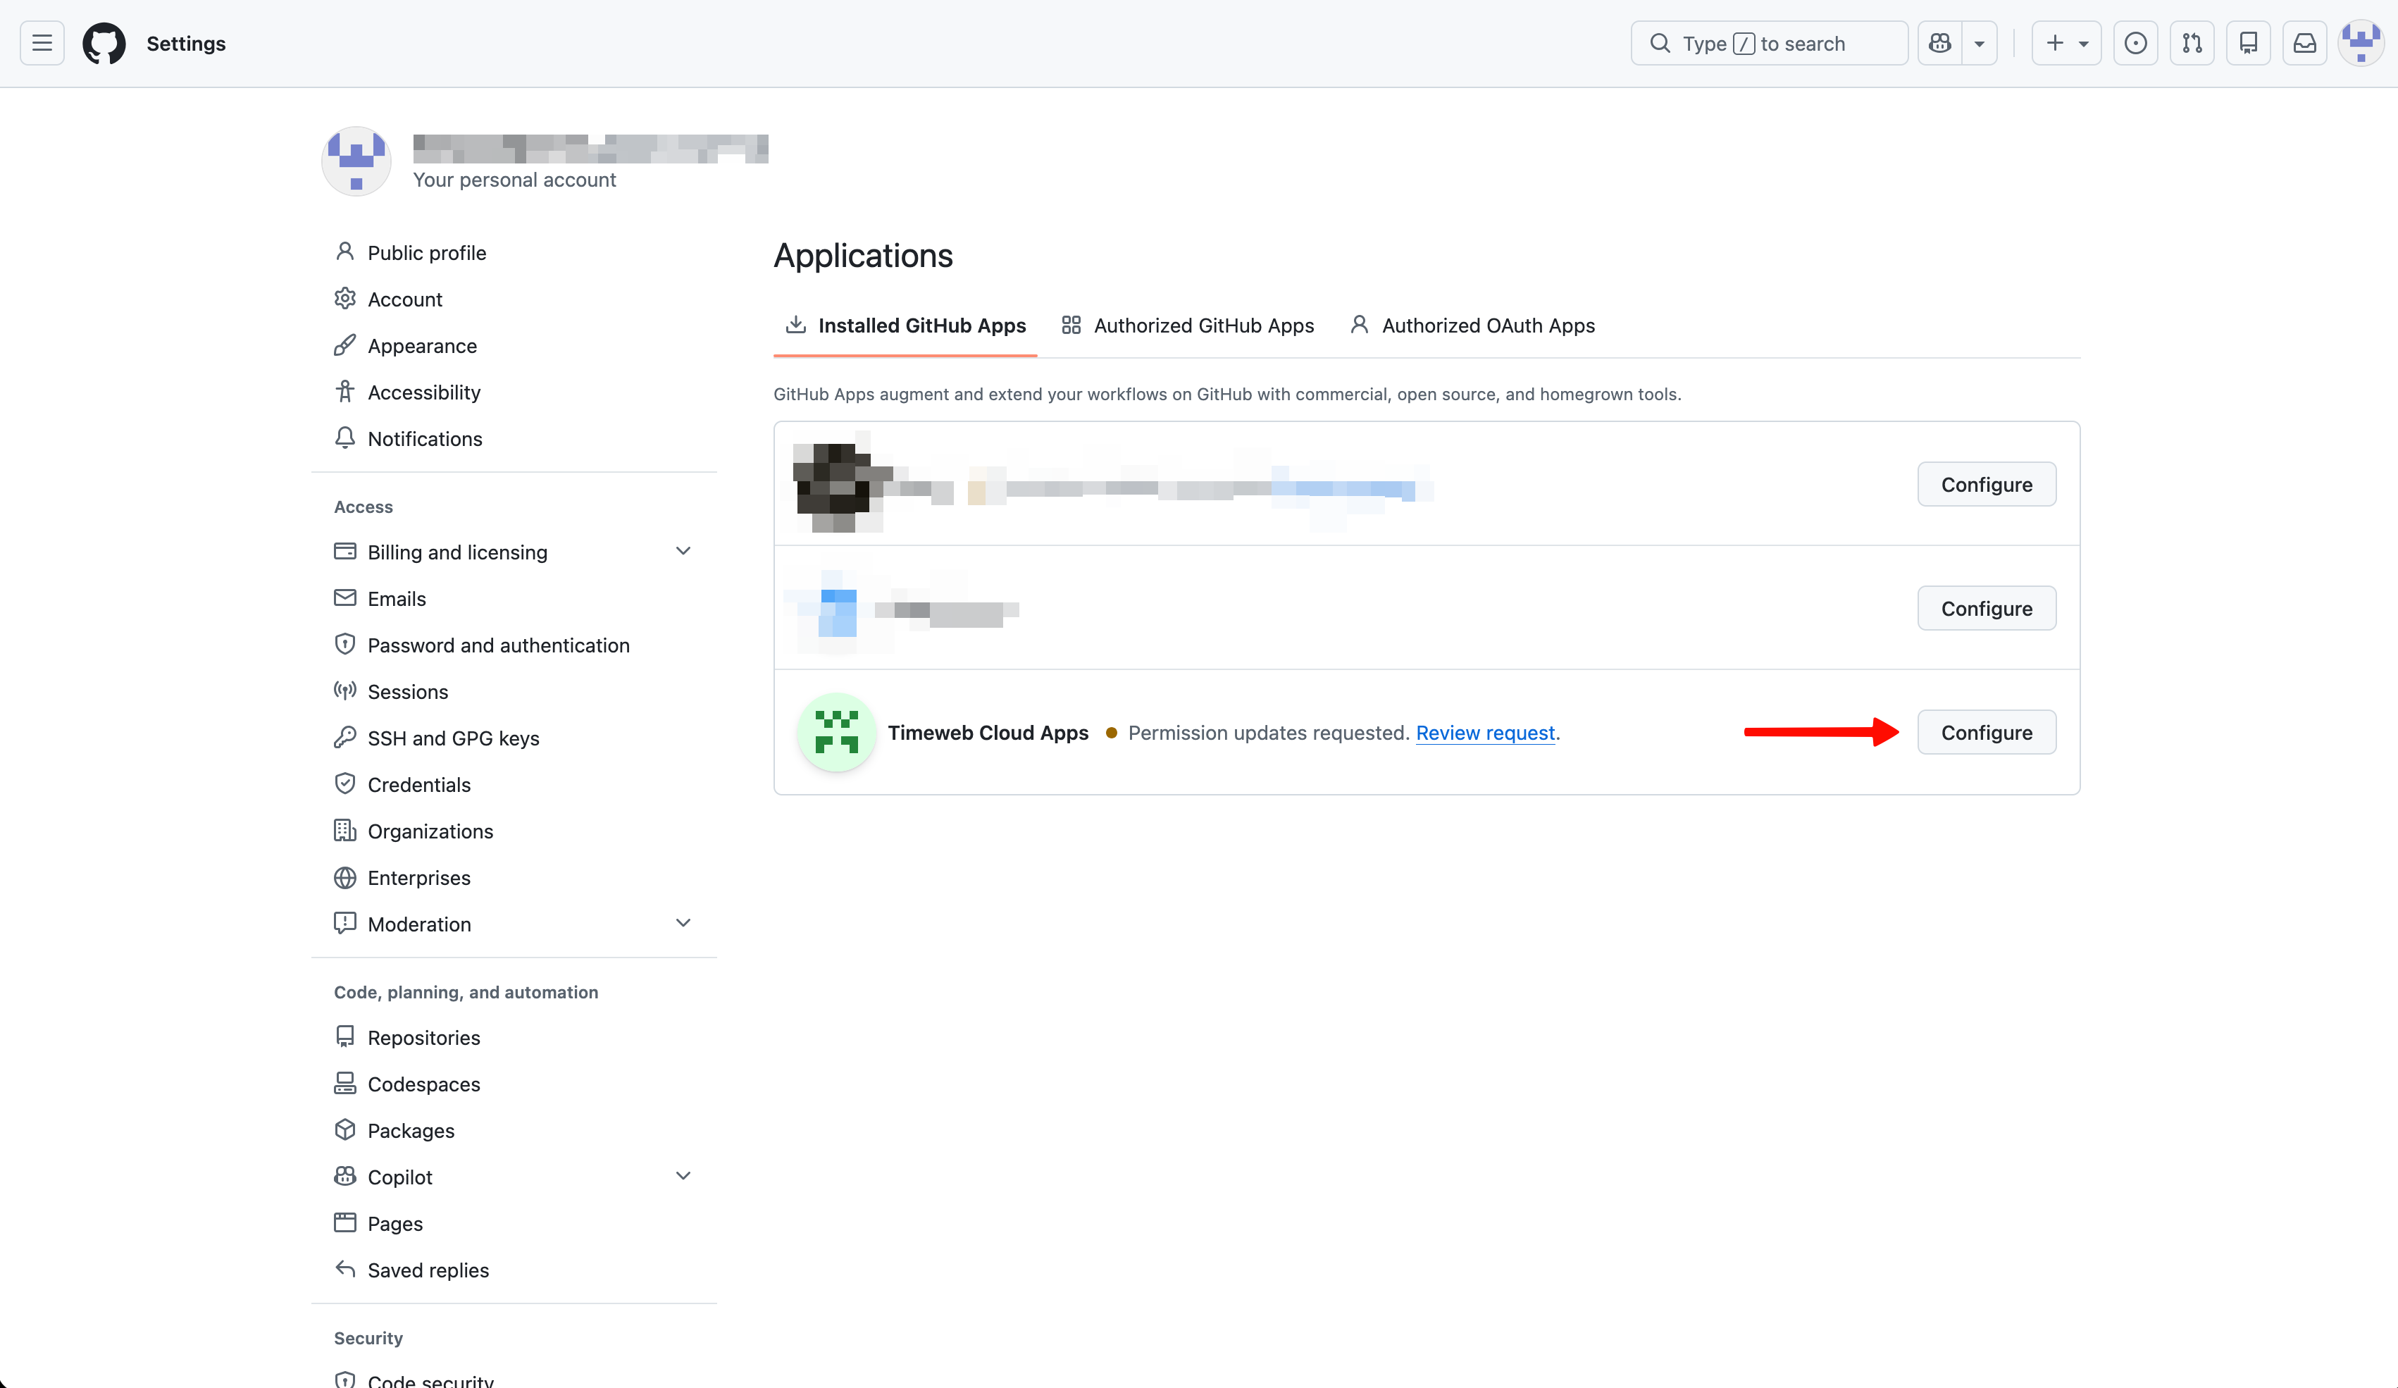
Task: Open the create new plus menu
Action: 2066,43
